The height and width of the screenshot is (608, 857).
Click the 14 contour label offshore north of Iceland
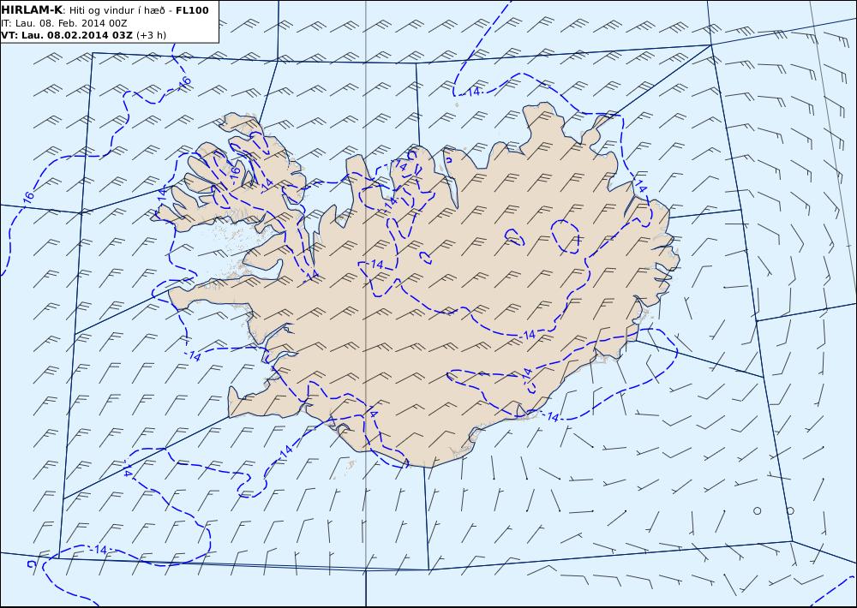click(x=474, y=92)
